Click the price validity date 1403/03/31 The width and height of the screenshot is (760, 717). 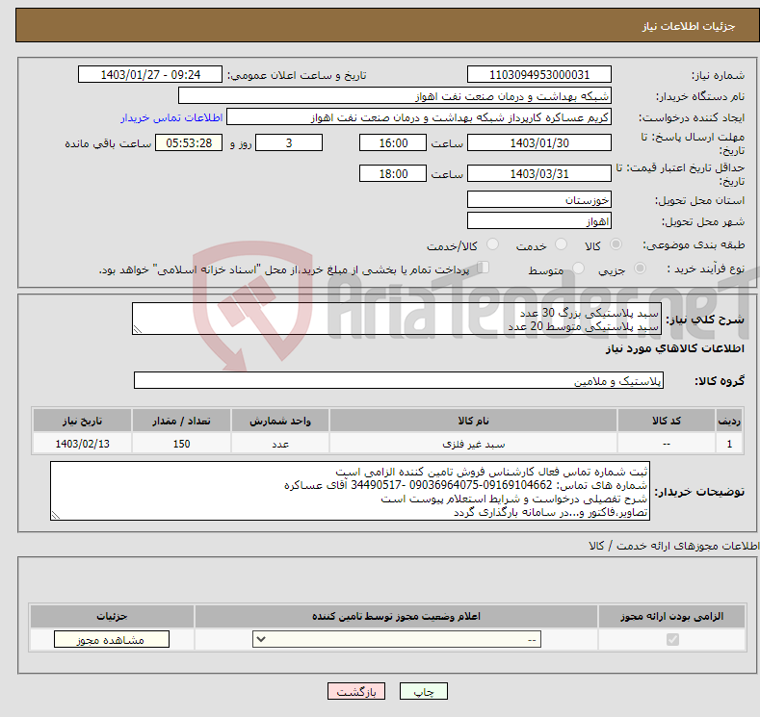[539, 173]
